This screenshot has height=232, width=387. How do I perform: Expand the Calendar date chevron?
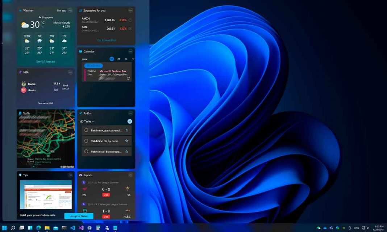point(133,59)
